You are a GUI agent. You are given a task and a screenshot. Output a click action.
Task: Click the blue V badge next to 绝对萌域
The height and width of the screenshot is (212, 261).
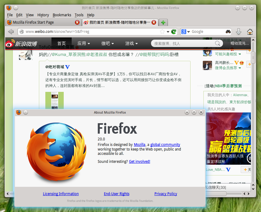click(67, 67)
